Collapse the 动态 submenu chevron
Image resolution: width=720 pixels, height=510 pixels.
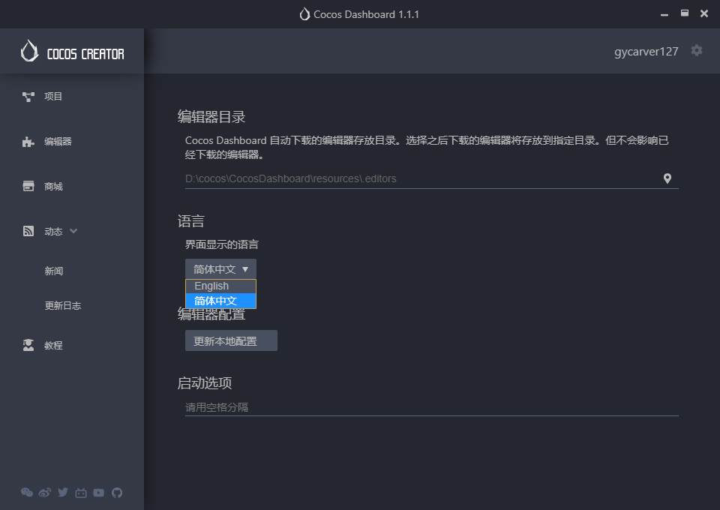(x=73, y=231)
